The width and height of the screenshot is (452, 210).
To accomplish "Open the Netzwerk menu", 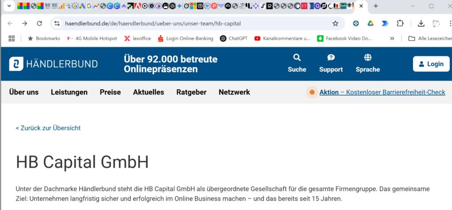I will point(234,92).
